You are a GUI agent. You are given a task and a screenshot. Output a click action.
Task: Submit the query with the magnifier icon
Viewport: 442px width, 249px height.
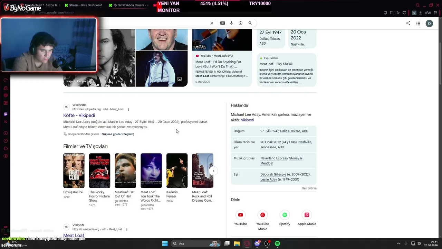(250, 23)
